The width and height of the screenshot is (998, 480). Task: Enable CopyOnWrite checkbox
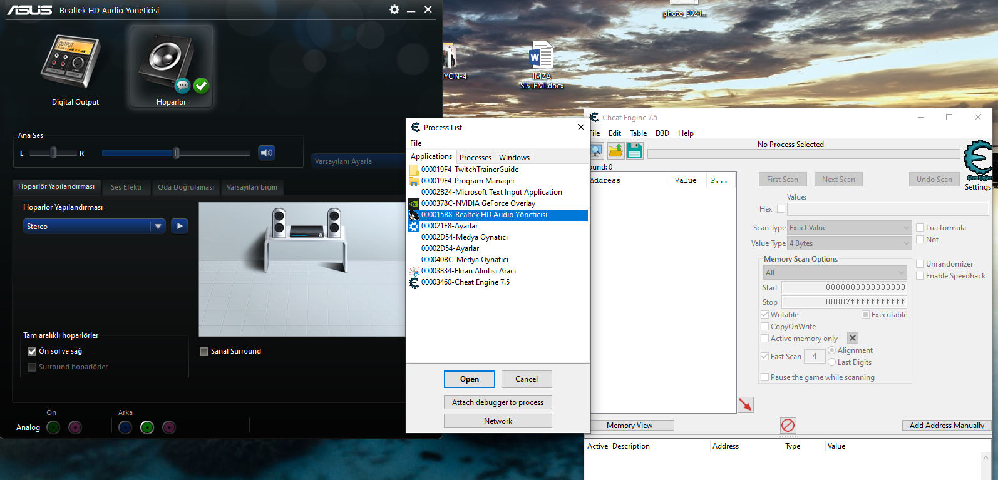pos(764,327)
